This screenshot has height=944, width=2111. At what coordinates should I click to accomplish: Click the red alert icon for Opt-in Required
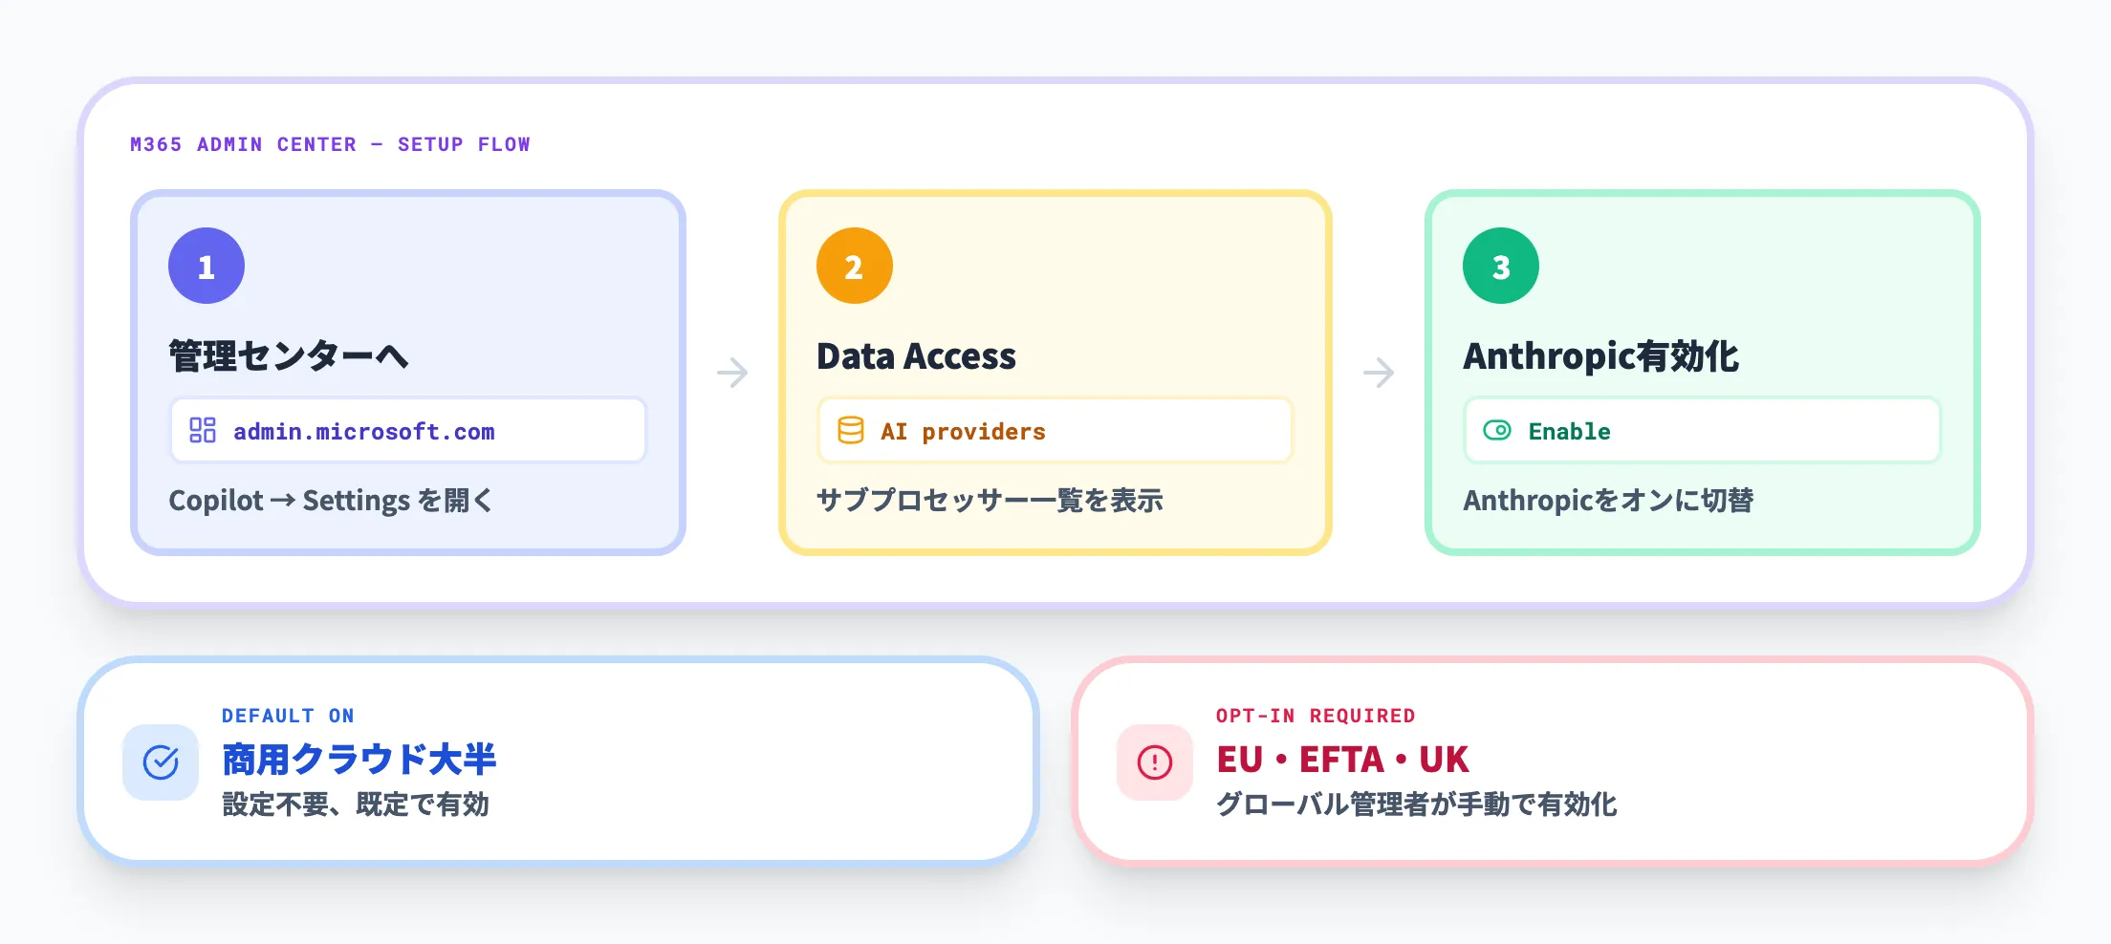(1155, 762)
